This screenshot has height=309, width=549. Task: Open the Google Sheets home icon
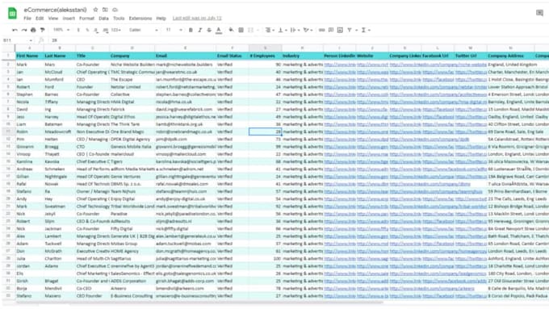(12, 13)
